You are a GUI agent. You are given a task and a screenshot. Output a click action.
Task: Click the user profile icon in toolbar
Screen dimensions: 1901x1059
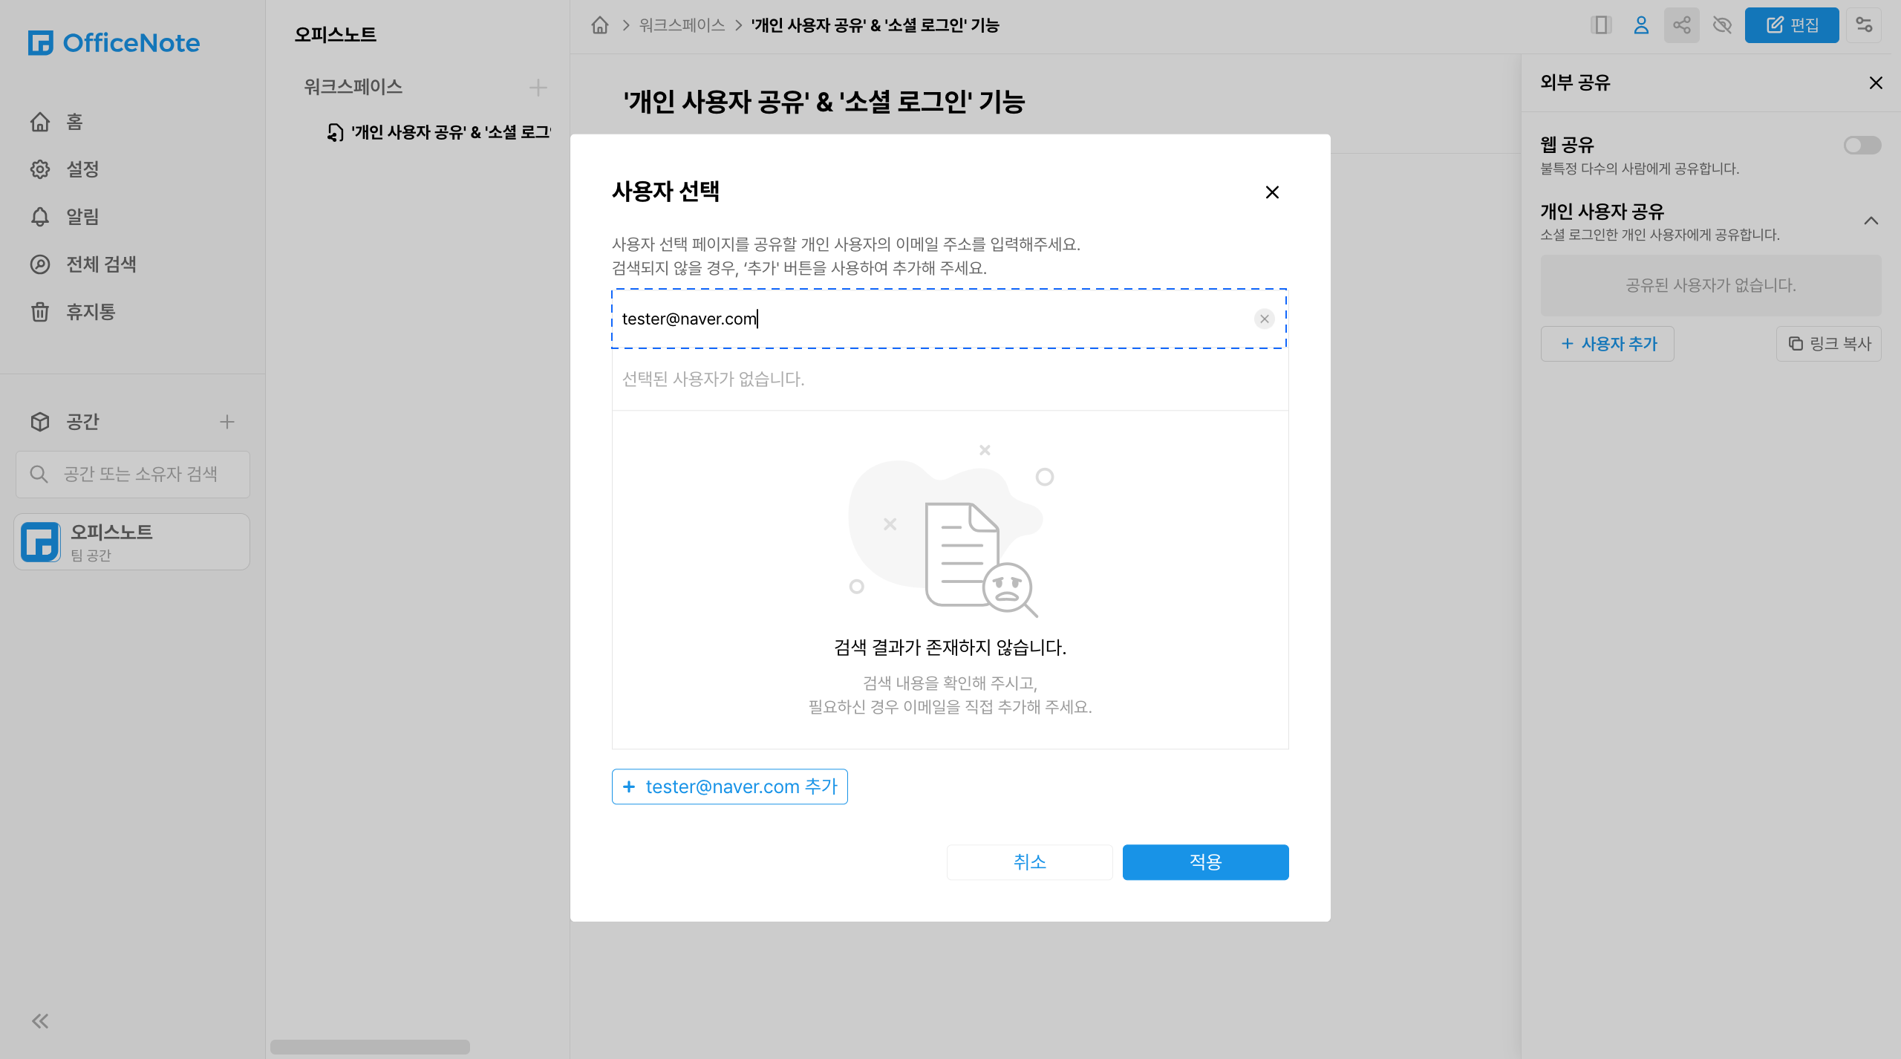(1641, 25)
